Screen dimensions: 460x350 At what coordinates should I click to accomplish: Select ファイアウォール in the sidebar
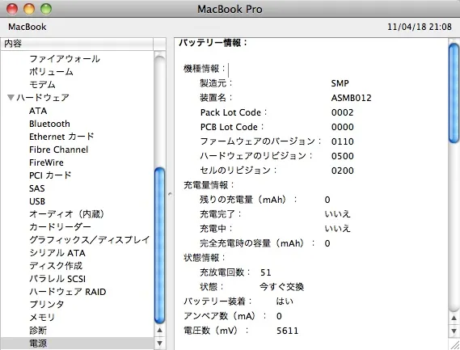(x=65, y=59)
